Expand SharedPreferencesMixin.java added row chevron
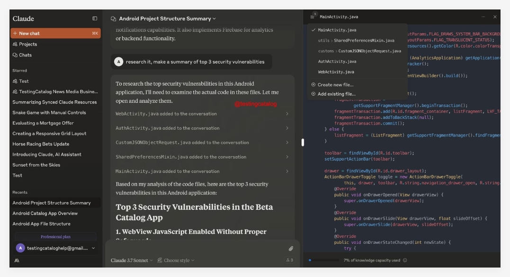The image size is (510, 277). 287,157
